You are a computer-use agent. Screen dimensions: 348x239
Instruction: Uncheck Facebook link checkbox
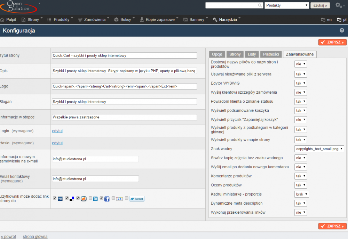(x=101, y=198)
